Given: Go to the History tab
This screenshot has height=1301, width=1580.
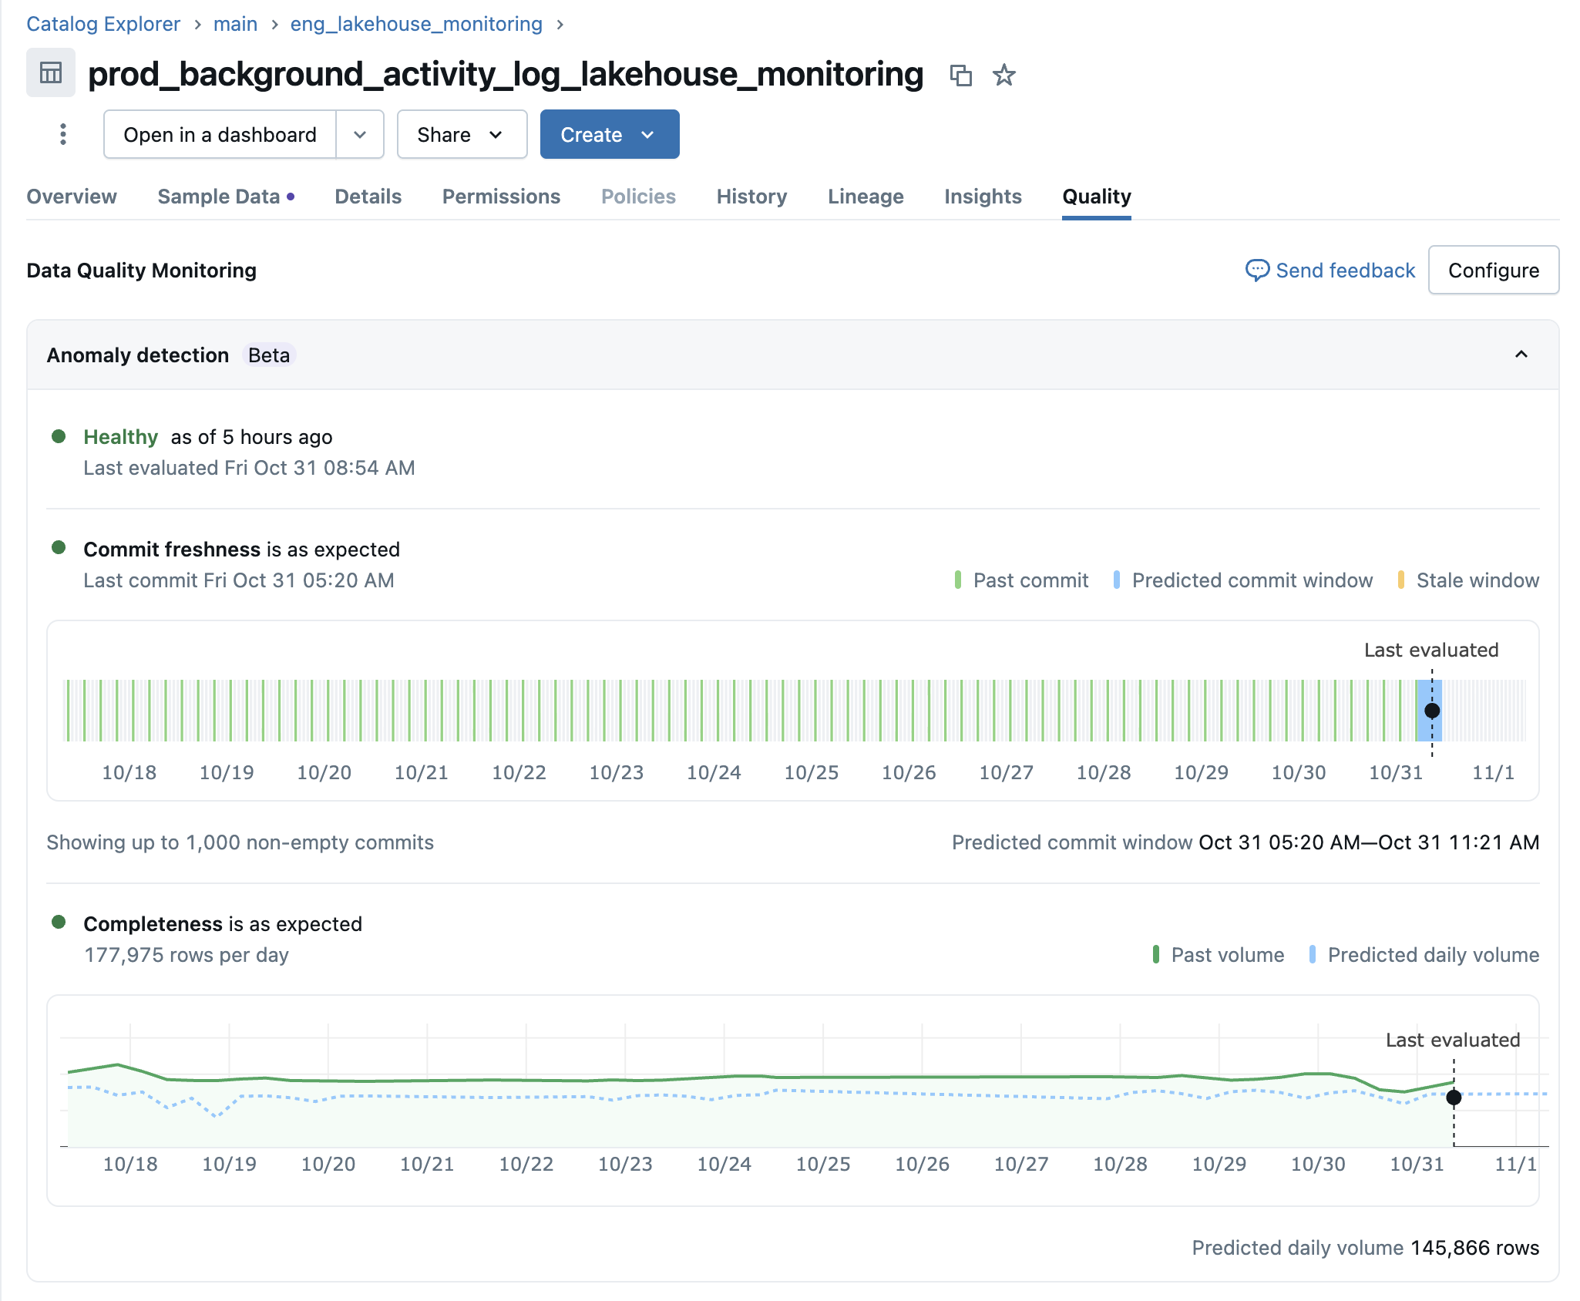Looking at the screenshot, I should coord(751,197).
